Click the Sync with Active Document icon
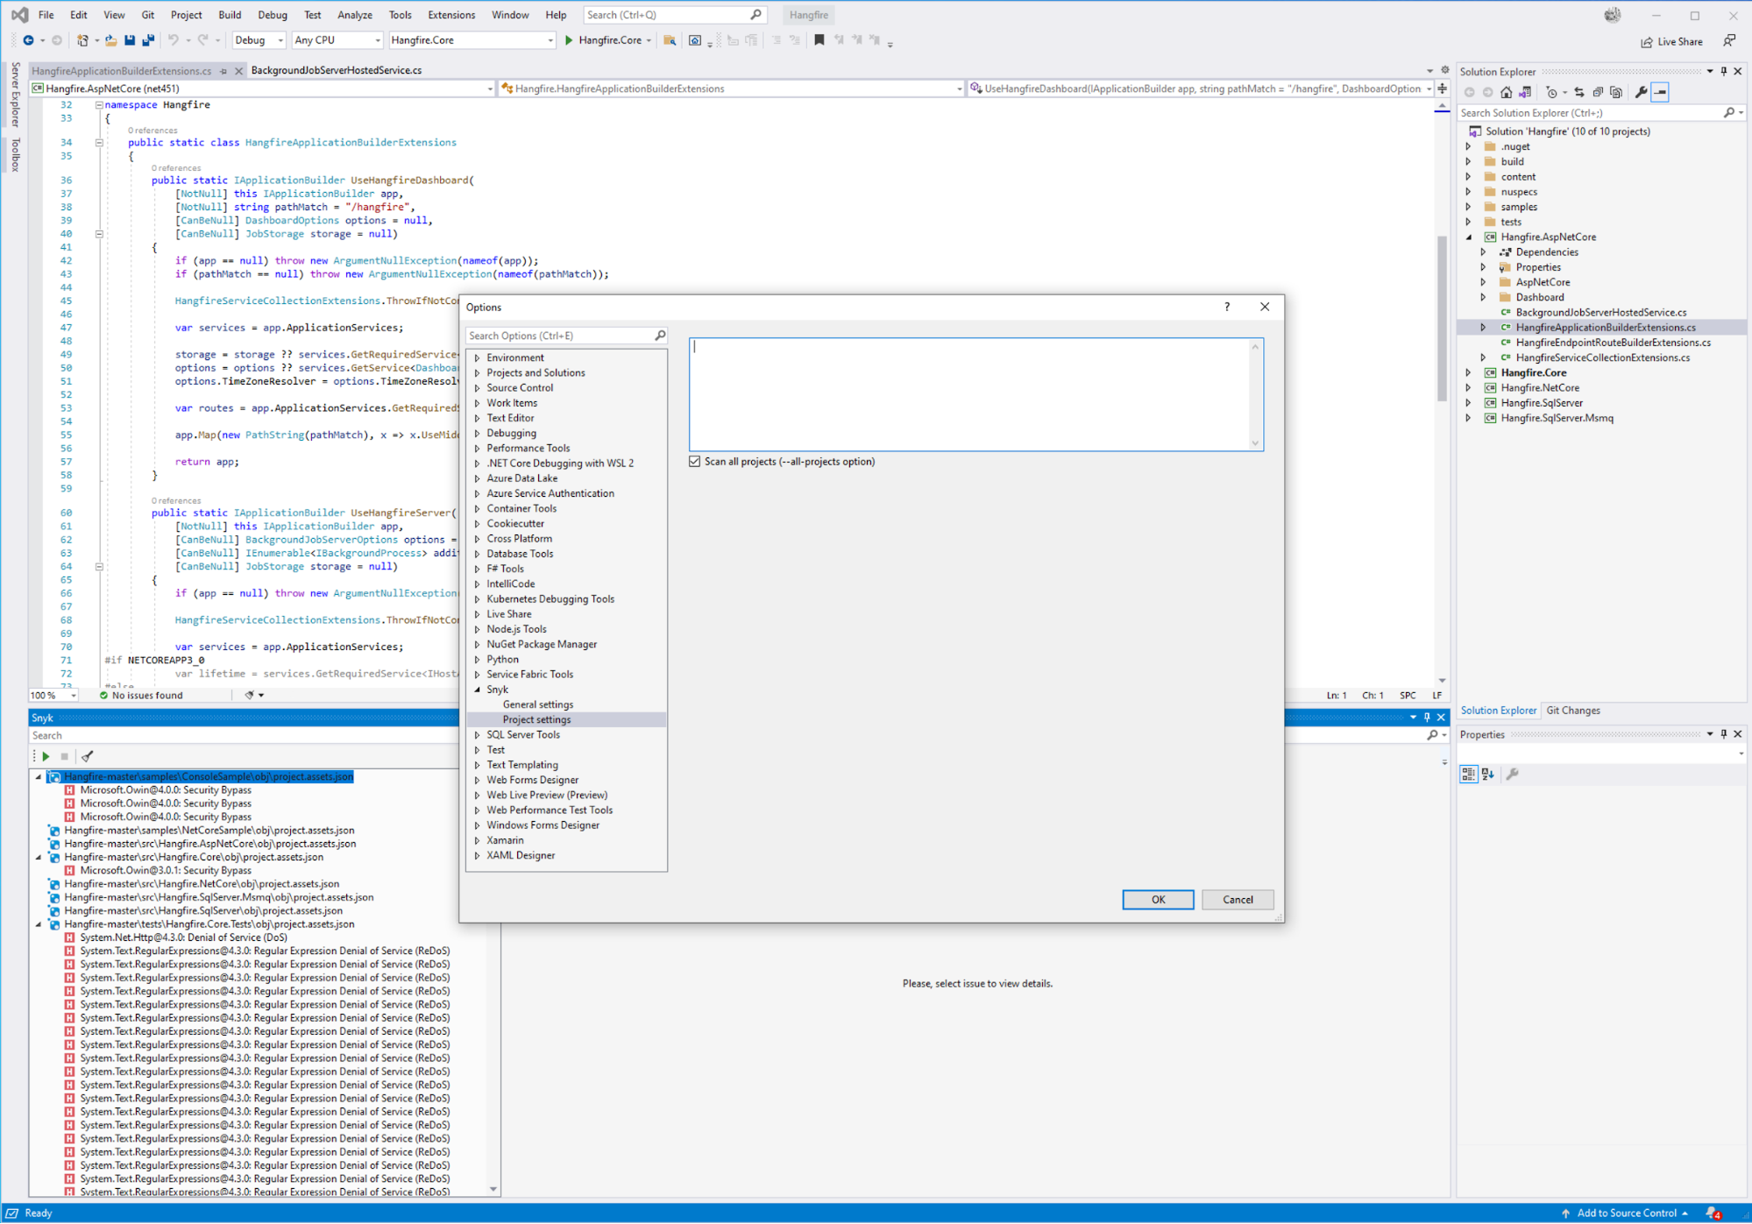This screenshot has height=1224, width=1752. [x=1578, y=92]
